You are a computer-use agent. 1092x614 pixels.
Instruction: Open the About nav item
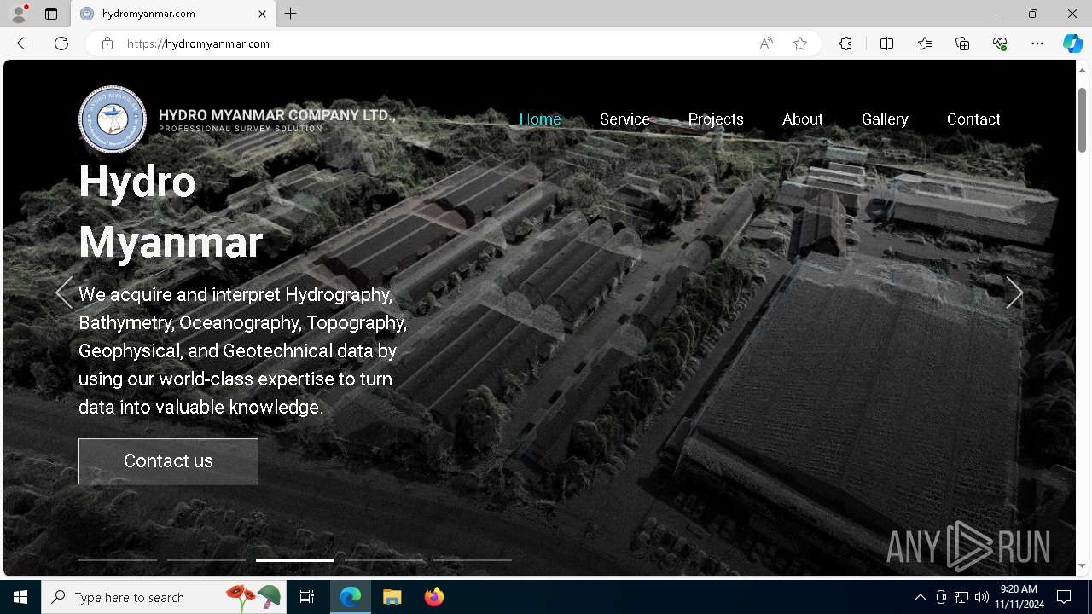803,119
